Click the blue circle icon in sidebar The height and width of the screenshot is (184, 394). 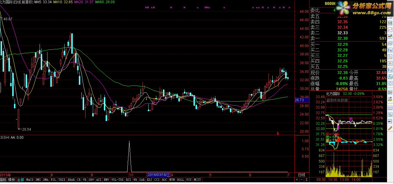tap(390, 83)
